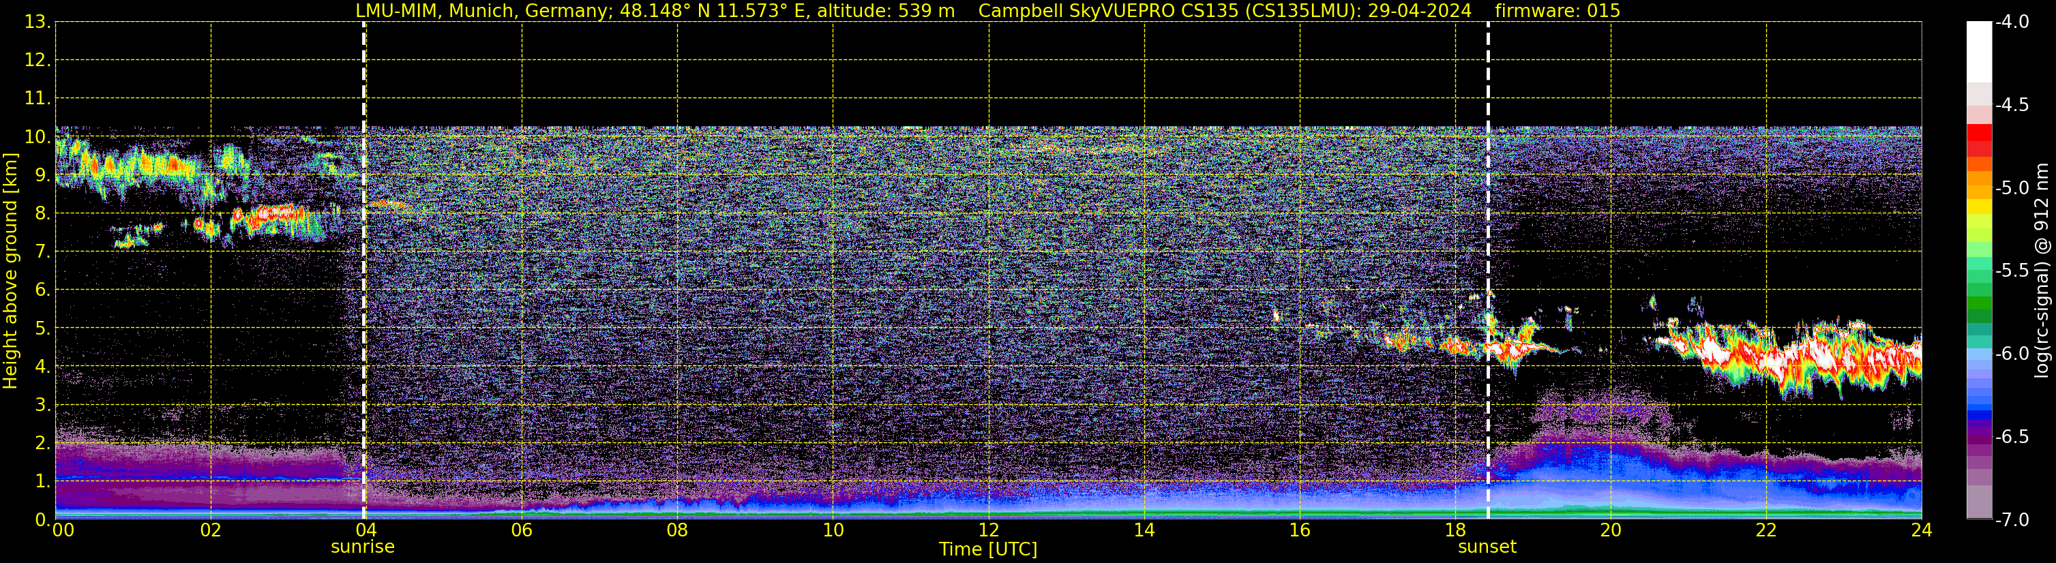
Task: Click the x-axis tick label 12
Action: 989,530
